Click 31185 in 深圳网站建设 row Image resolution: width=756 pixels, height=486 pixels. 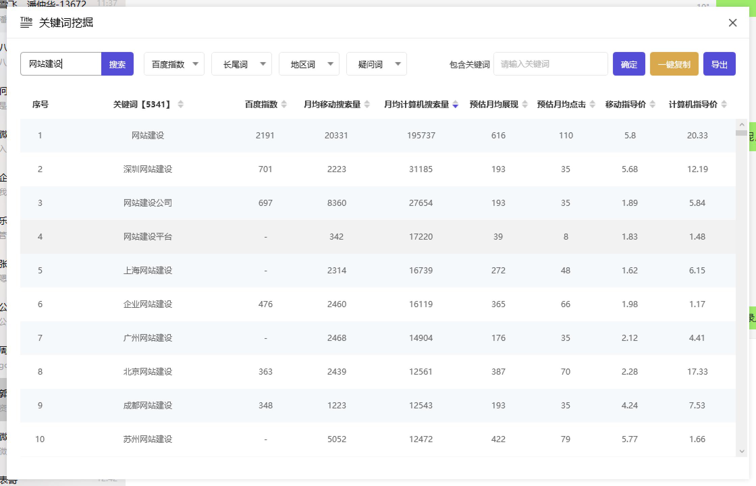click(421, 169)
